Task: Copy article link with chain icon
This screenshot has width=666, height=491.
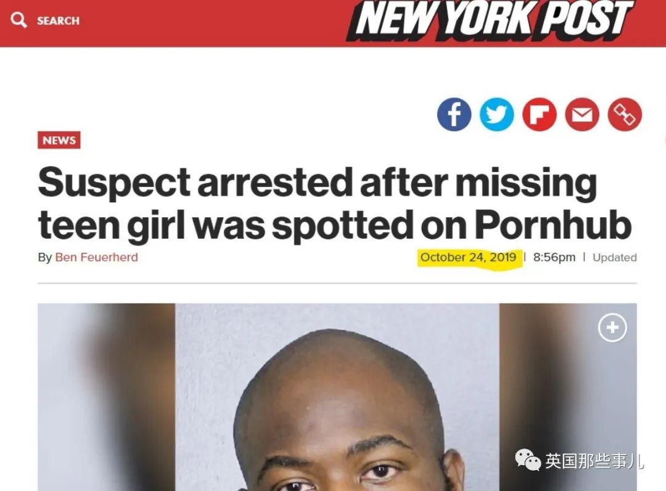Action: click(x=625, y=114)
